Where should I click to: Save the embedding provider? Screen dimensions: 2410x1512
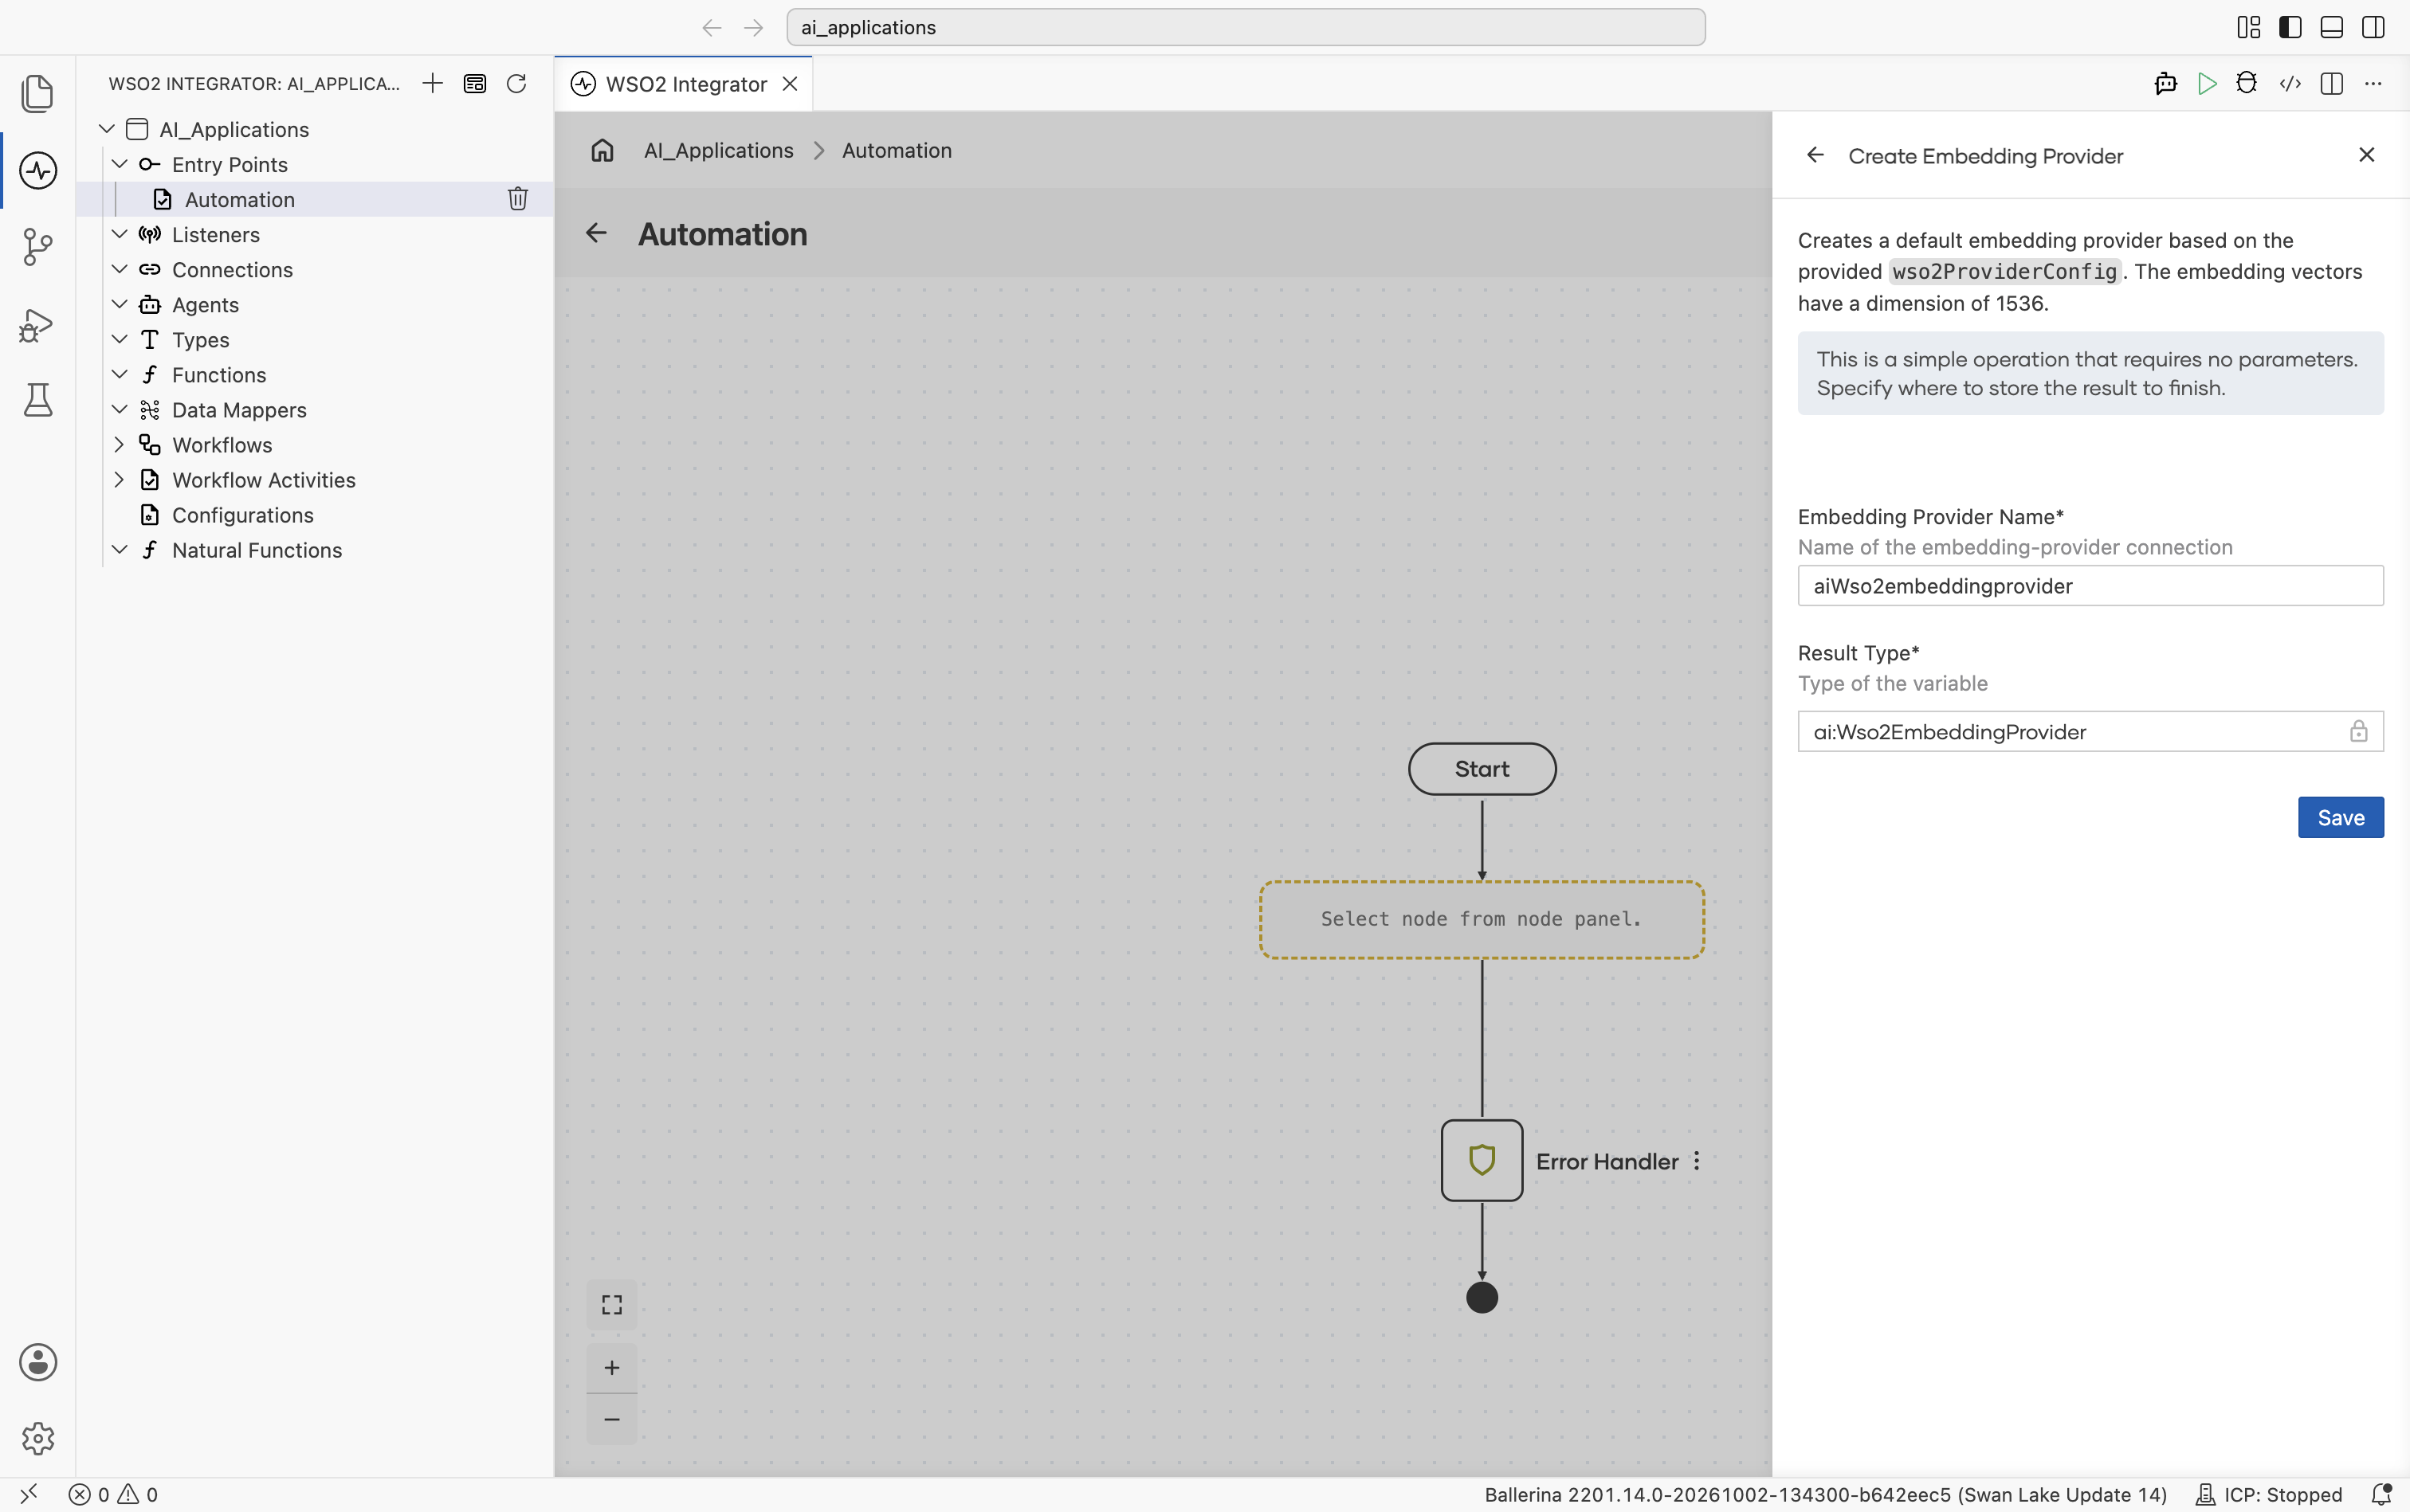click(2340, 817)
